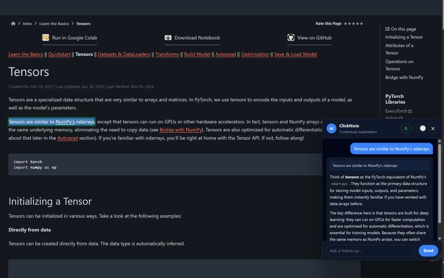This screenshot has height=278, width=444.
Task: Jump to Operations on Tensors section
Action: click(399, 65)
